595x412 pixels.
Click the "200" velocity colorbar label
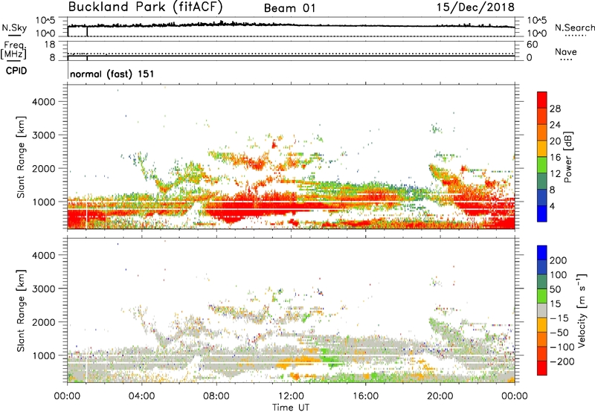[x=559, y=260]
